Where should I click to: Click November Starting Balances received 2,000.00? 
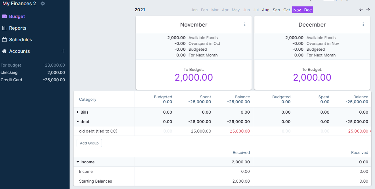(241, 181)
